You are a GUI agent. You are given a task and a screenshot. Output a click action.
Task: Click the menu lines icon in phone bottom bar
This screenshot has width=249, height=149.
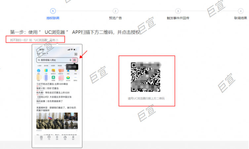coord(57,137)
